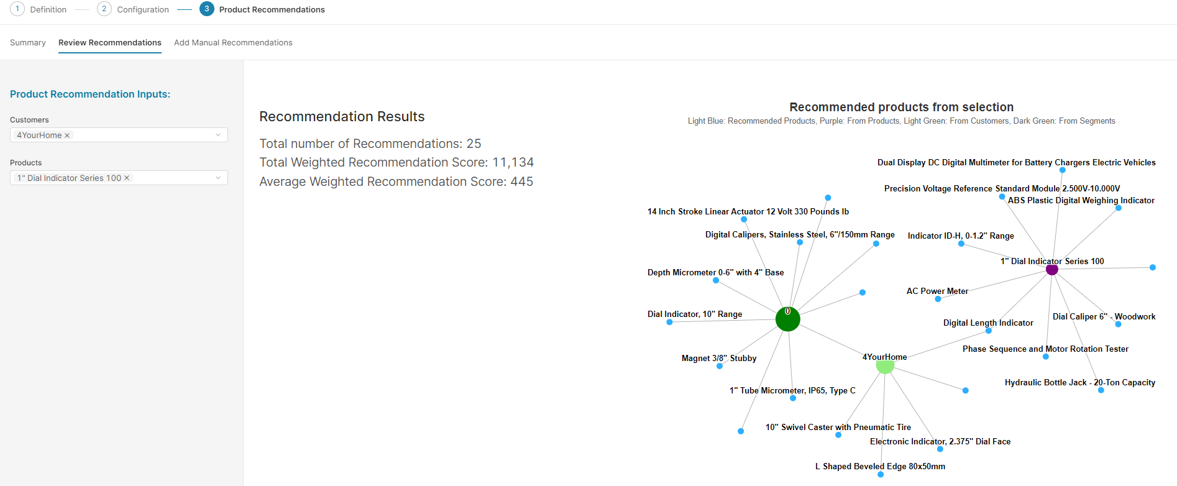Go to step 1 Definition
This screenshot has height=486, width=1177.
point(17,9)
